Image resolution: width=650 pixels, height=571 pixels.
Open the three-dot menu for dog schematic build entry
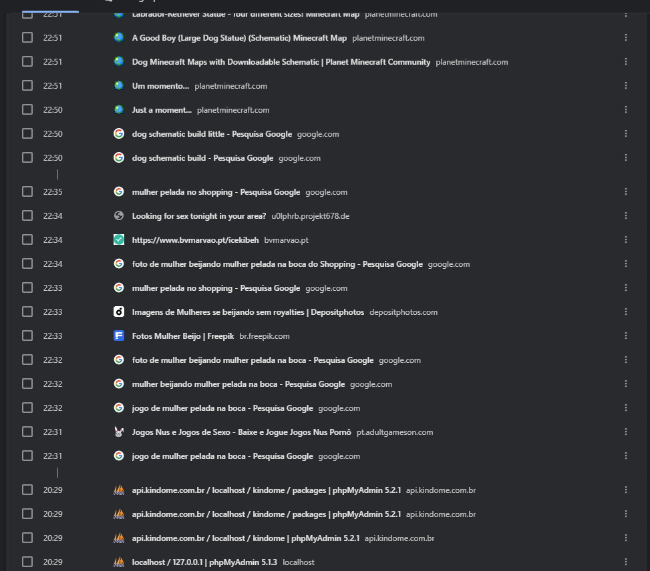626,158
